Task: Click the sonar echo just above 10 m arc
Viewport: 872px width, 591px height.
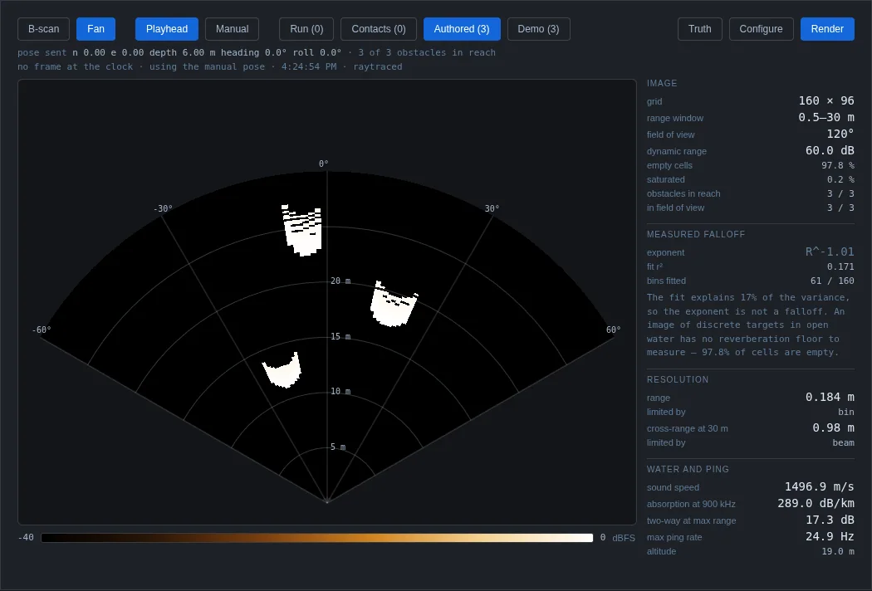Action: pos(282,370)
